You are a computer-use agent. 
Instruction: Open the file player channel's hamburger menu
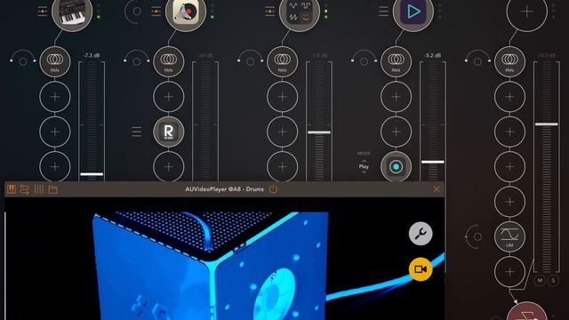click(383, 12)
